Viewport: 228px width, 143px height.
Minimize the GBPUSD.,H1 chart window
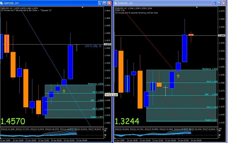[x=100, y=3]
